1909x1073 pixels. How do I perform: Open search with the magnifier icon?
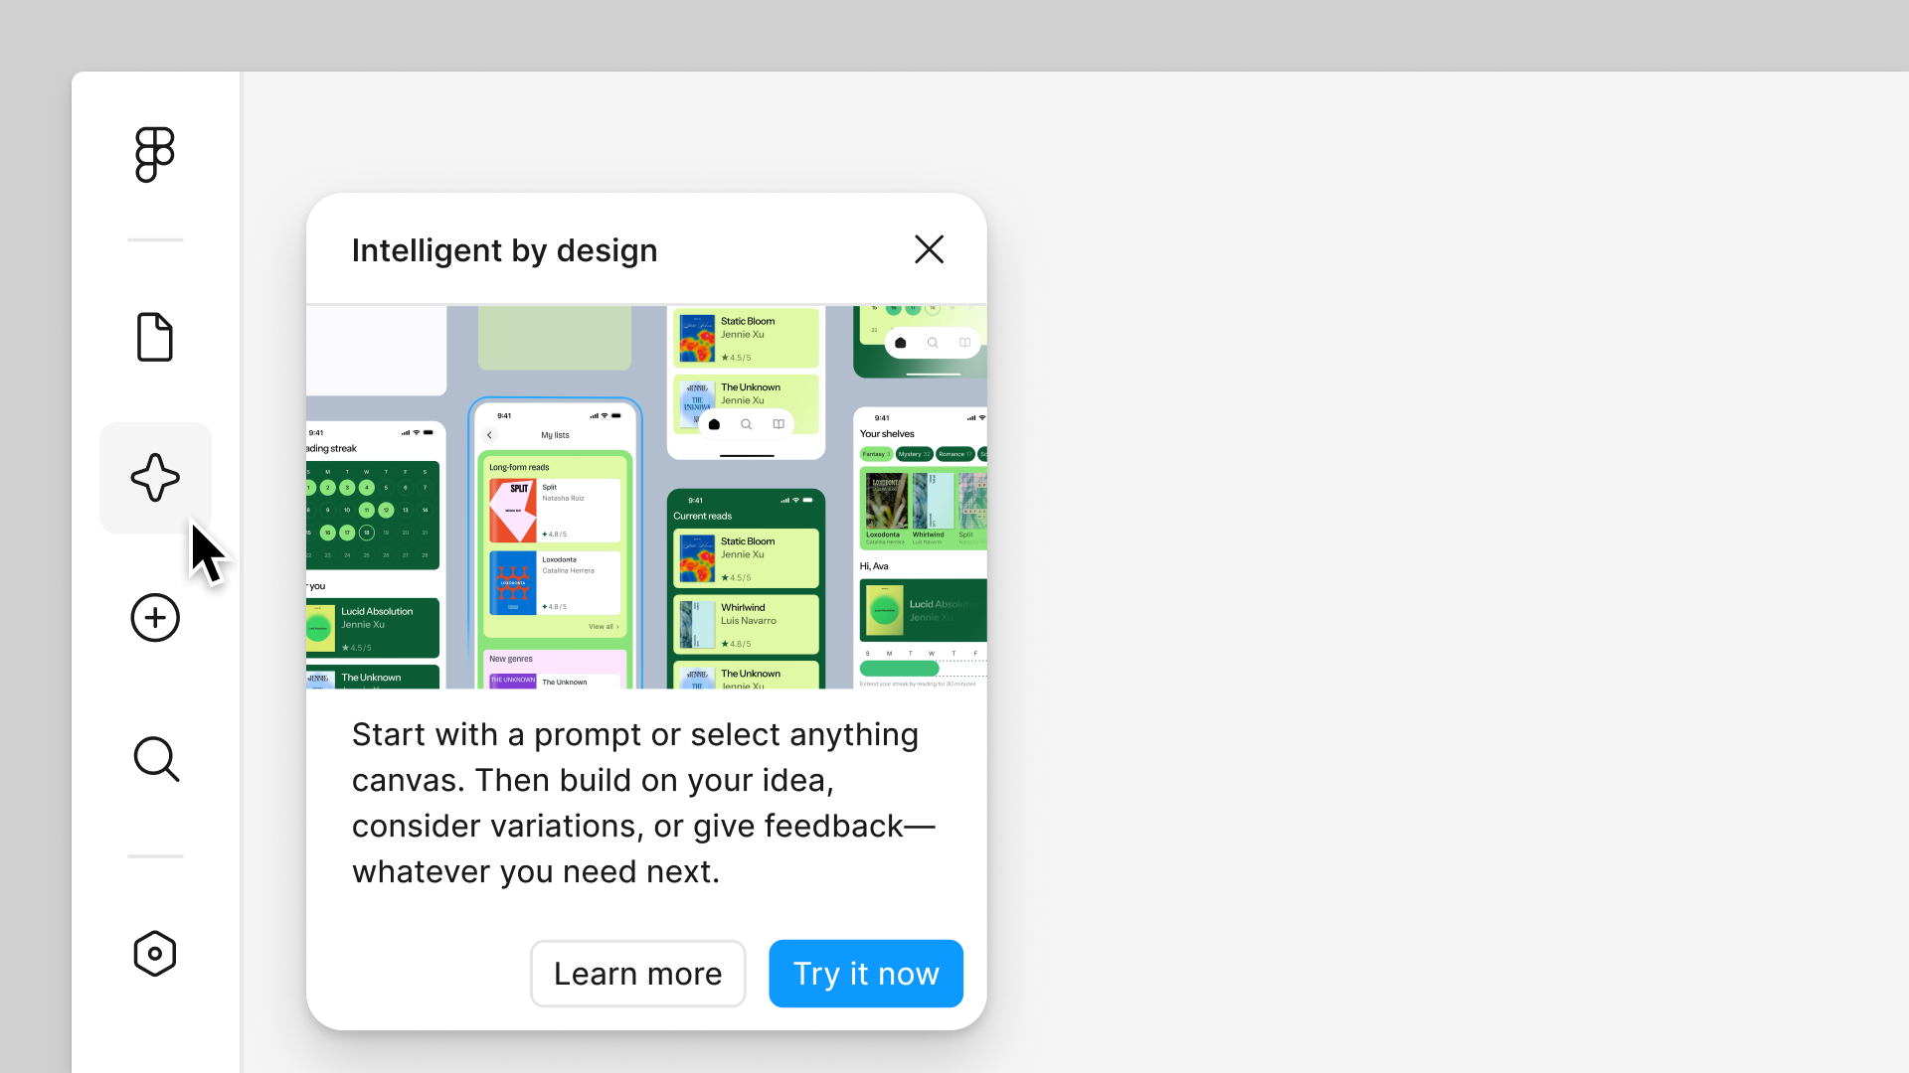pos(156,759)
